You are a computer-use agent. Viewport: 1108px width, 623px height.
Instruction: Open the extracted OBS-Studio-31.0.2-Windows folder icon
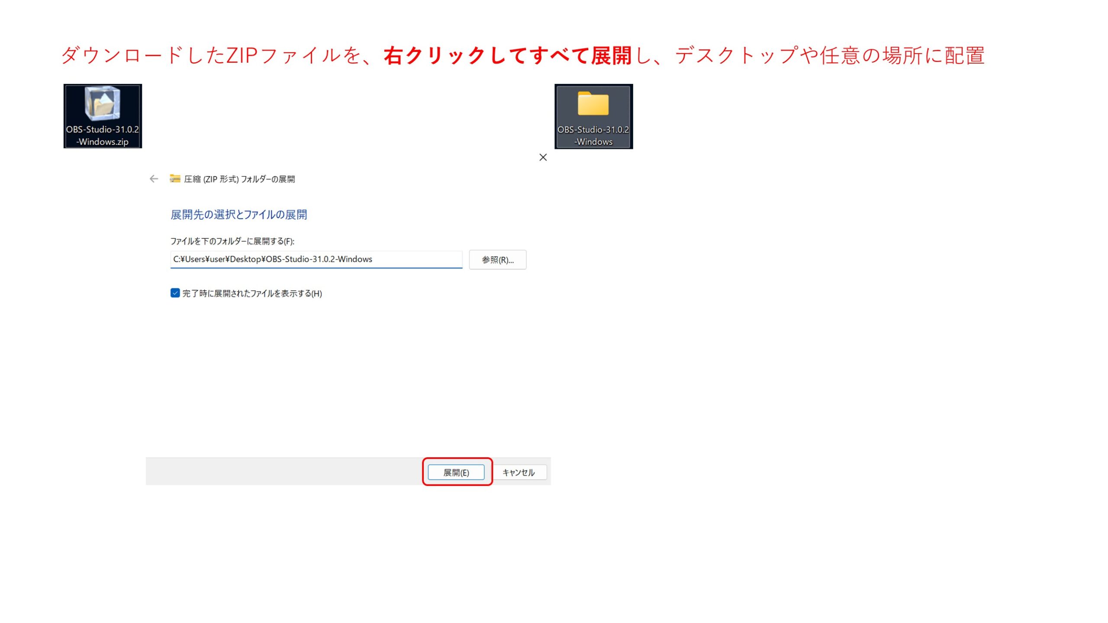593,116
